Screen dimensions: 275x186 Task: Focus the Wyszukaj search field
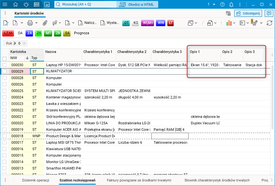coord(86,5)
